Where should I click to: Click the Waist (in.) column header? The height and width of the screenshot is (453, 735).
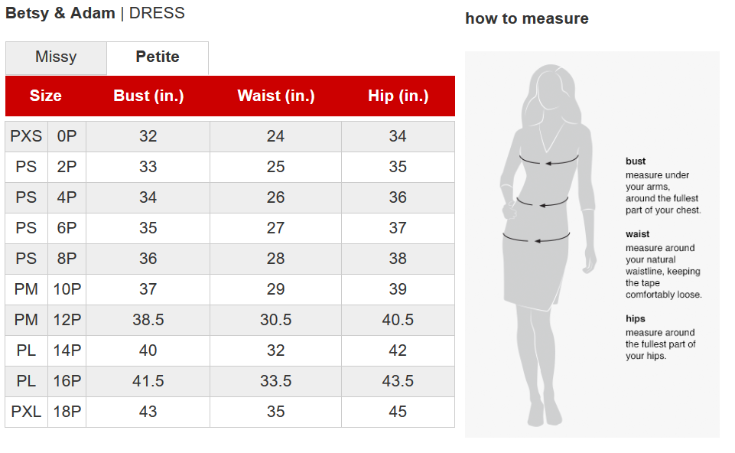[x=276, y=96]
